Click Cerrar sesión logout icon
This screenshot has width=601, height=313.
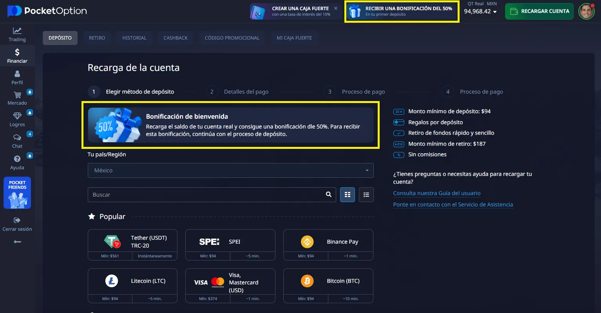[x=17, y=220]
